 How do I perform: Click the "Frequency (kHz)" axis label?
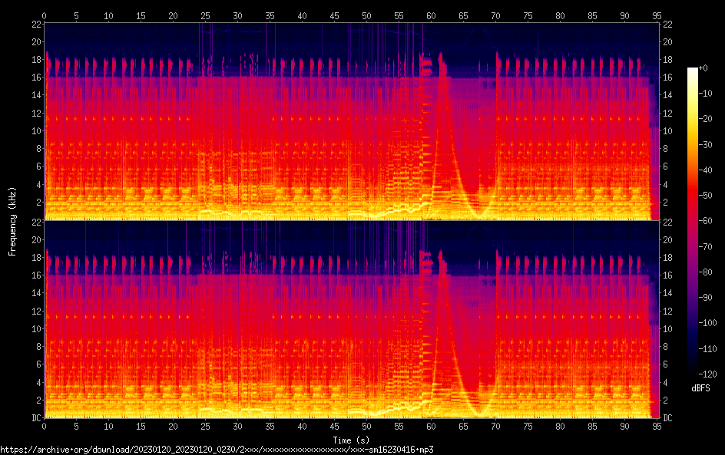tap(12, 221)
